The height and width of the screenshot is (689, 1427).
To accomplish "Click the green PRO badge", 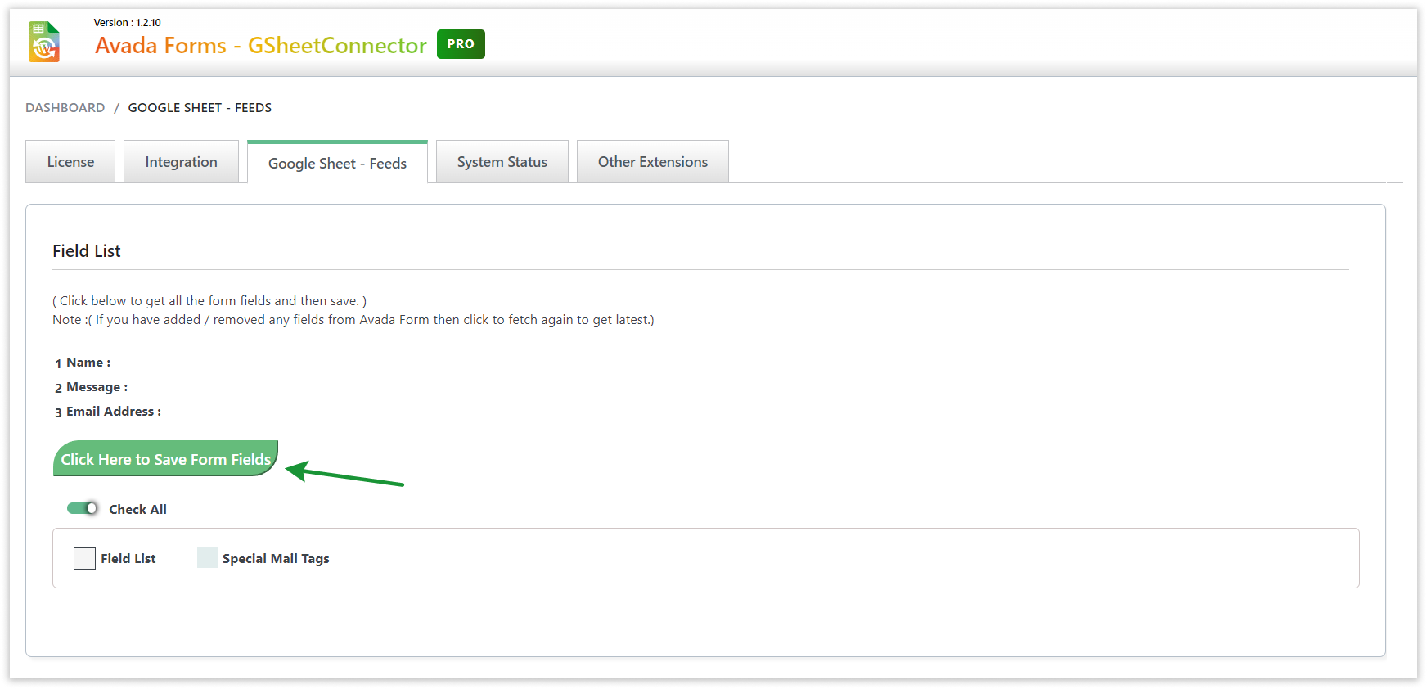I will click(x=461, y=44).
